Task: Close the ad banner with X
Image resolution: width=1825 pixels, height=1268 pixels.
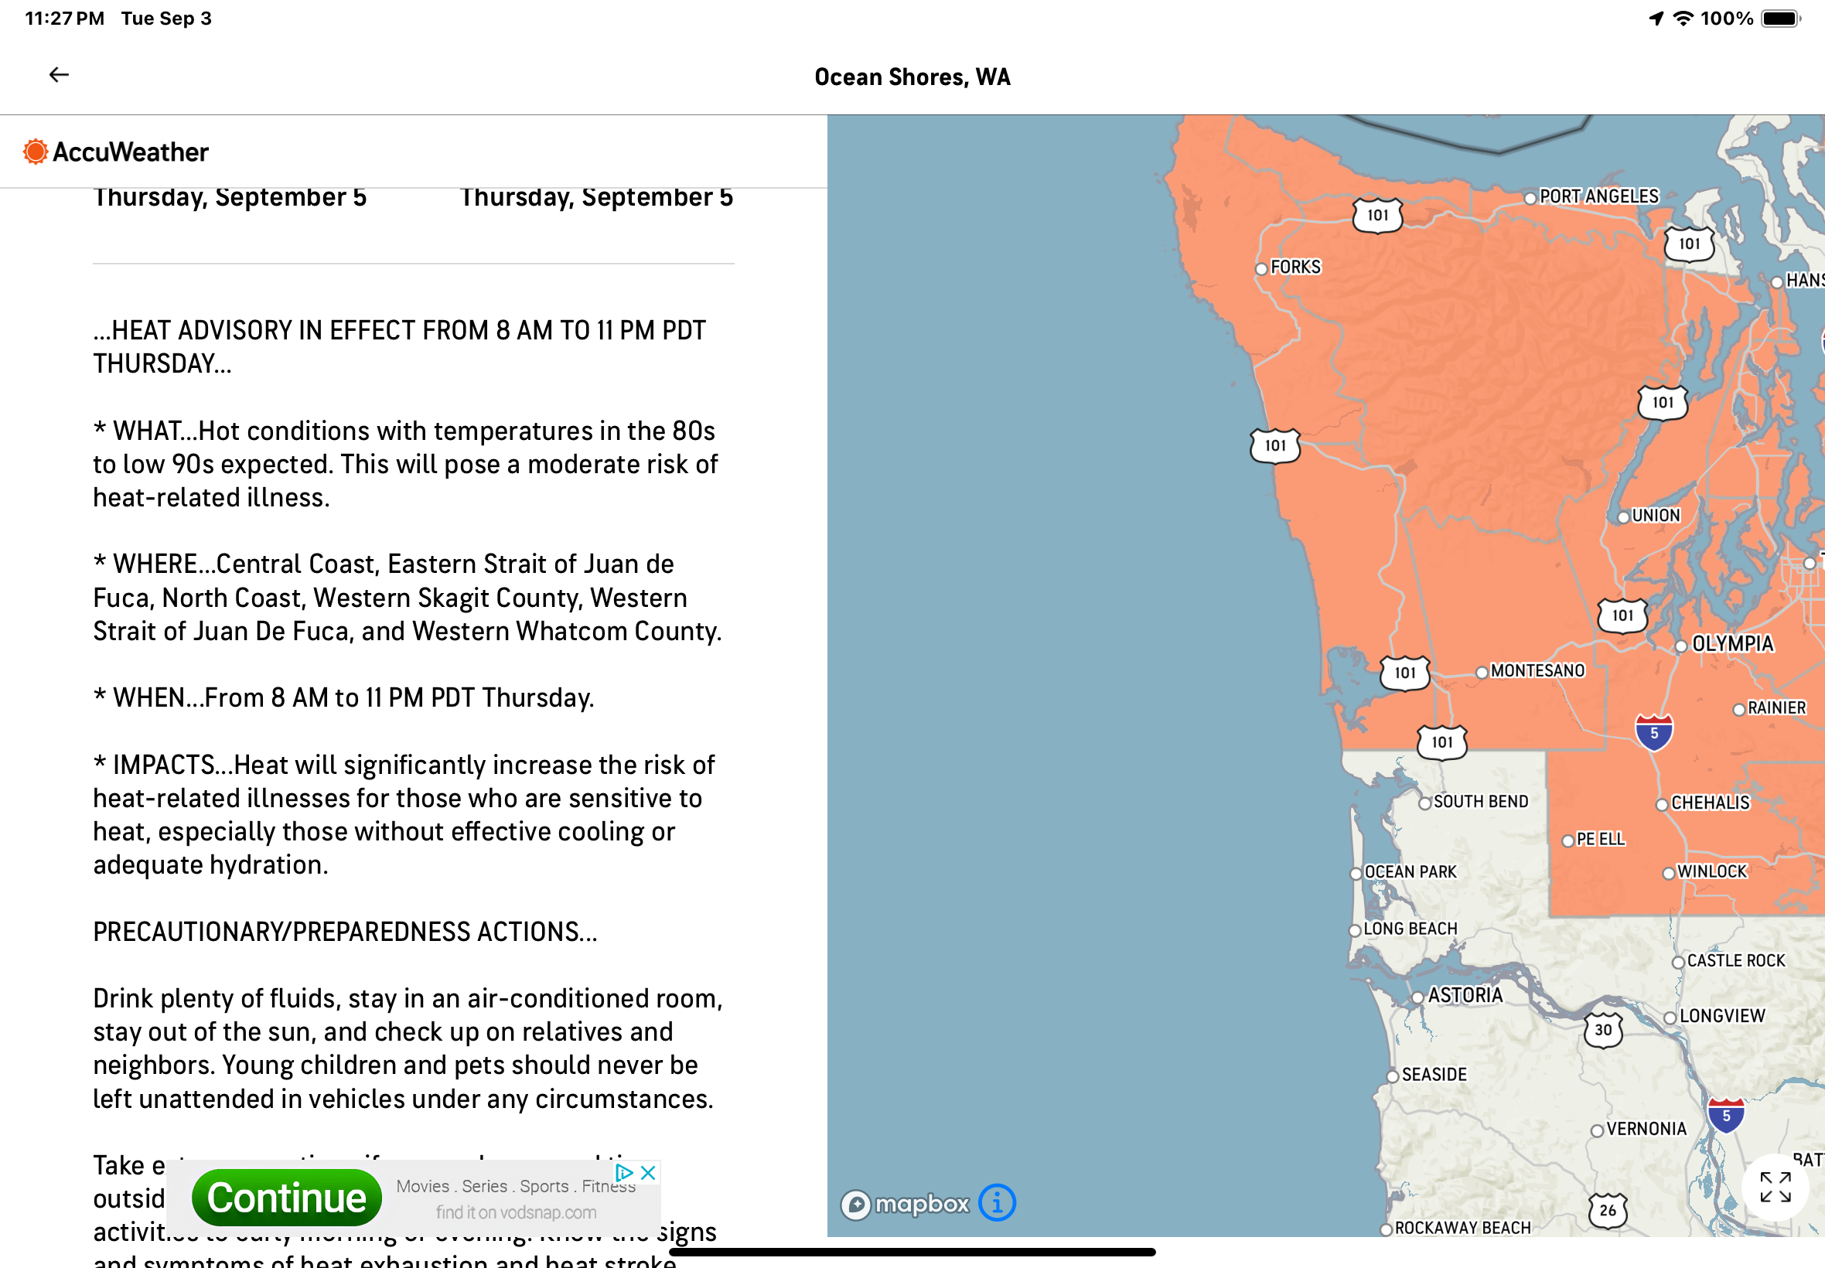Action: (x=648, y=1173)
